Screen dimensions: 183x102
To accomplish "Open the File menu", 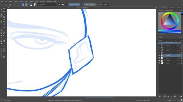I will pyautogui.click(x=2, y=1).
